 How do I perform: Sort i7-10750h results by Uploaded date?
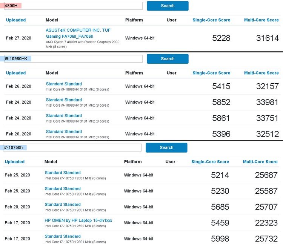pos(15,162)
